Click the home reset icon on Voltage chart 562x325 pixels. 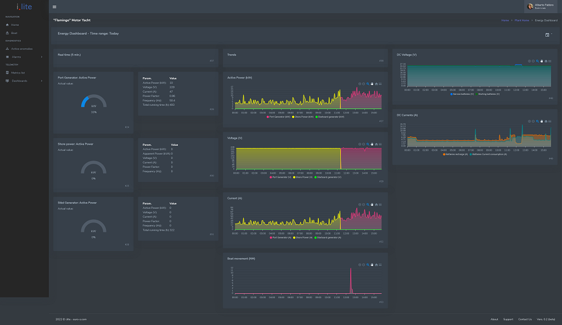pyautogui.click(x=376, y=144)
